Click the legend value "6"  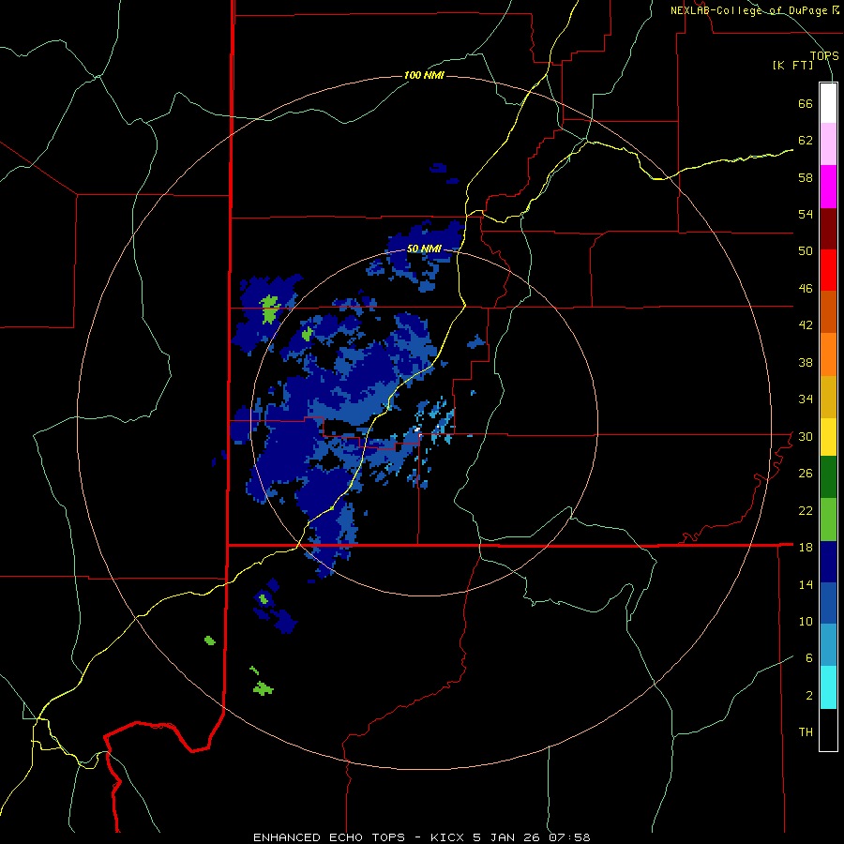coord(809,658)
